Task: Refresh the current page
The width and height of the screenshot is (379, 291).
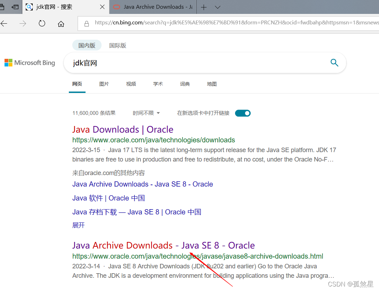Action: click(42, 23)
